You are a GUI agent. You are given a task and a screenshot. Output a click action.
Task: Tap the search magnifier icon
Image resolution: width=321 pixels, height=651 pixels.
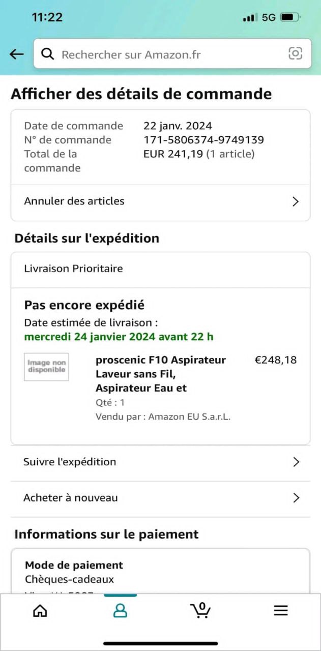tap(48, 54)
